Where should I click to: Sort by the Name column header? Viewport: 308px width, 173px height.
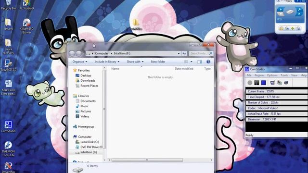[x=115, y=69]
